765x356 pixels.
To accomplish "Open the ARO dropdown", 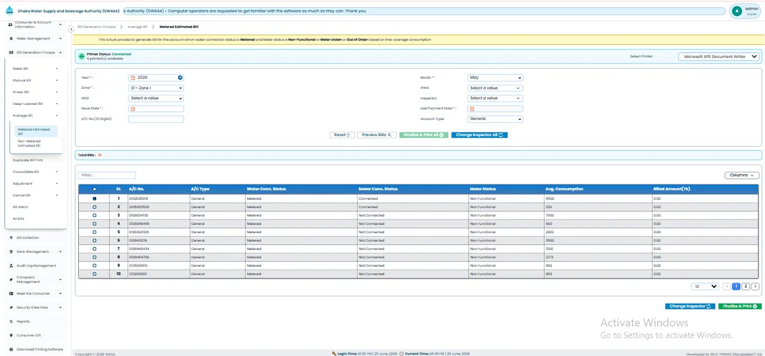I will pyautogui.click(x=156, y=98).
